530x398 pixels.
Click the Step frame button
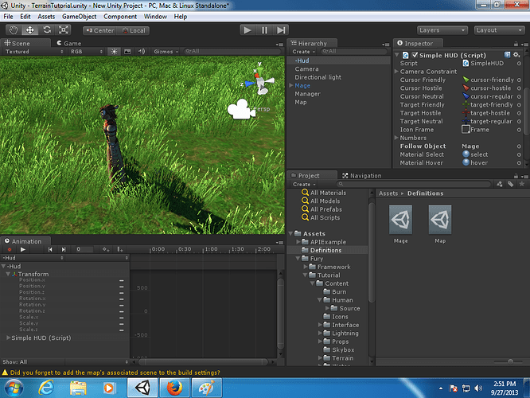[x=281, y=30]
